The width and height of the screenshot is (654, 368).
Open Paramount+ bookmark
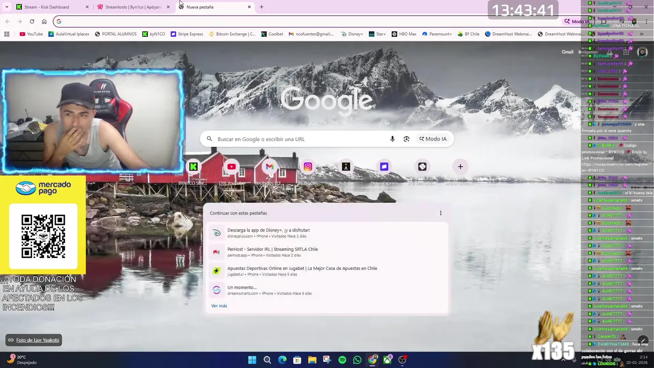point(437,34)
